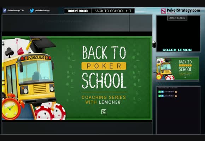Viewport: 205px width, 141px height.
Task: Click the green badge of second LemonPoker message
Action: (x=159, y=96)
